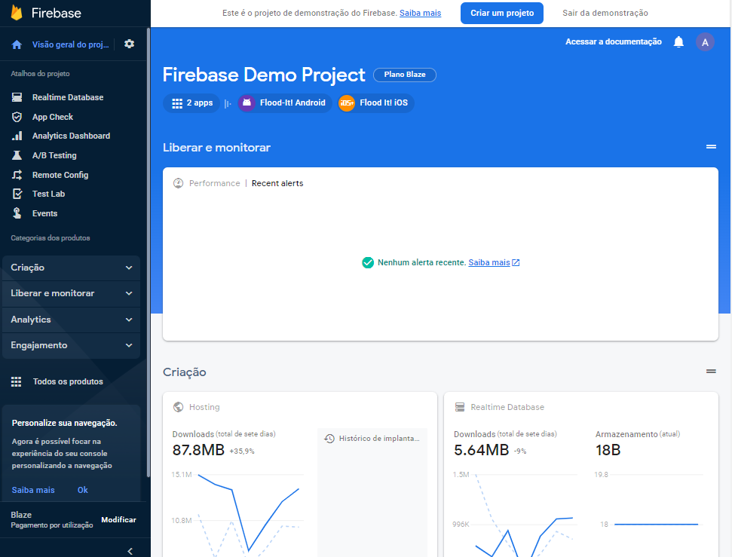
Task: Open Remote Config shortcut
Action: click(x=60, y=175)
